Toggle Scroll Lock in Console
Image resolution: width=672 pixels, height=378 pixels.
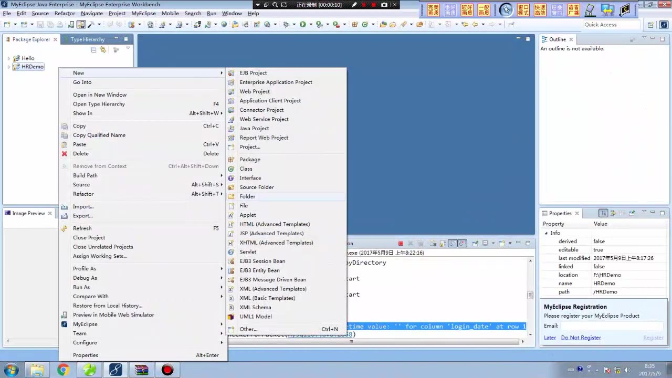[x=443, y=243]
